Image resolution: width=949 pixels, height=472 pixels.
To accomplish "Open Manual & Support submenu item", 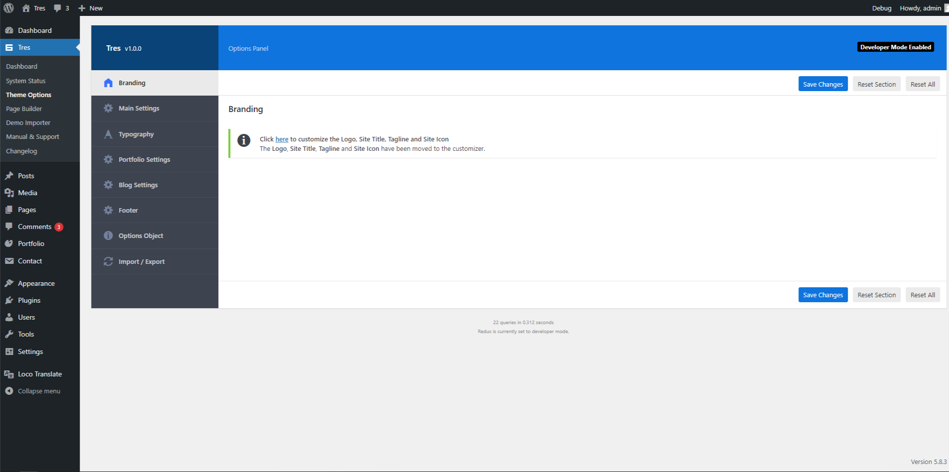I will pyautogui.click(x=32, y=136).
